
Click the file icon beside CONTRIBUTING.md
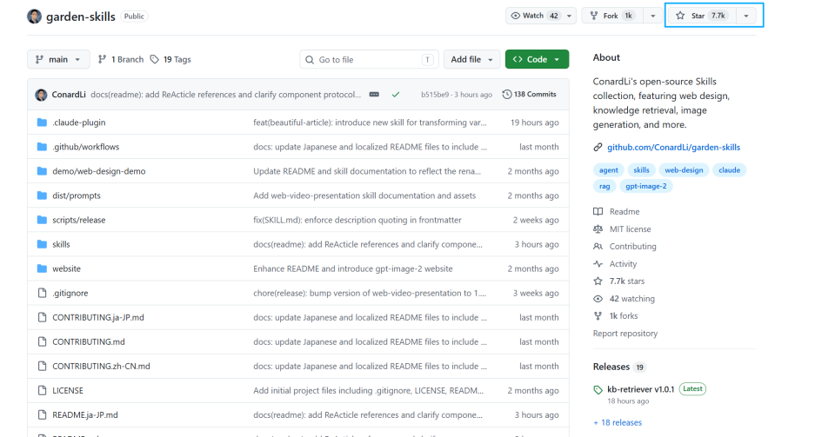[x=42, y=341]
